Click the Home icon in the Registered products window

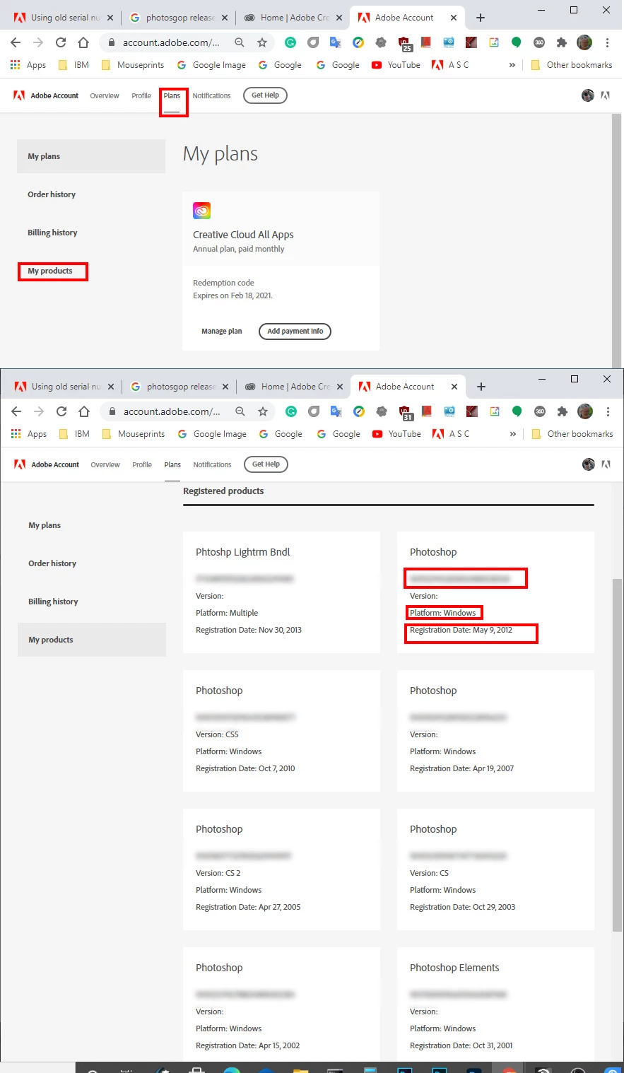coord(84,411)
